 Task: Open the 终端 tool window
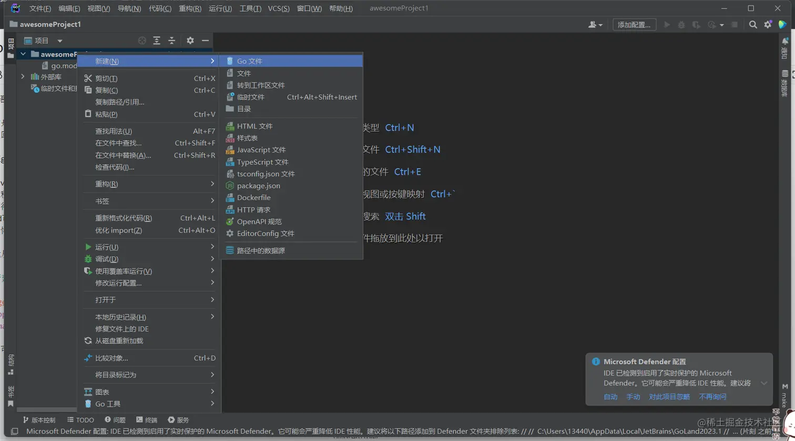[x=147, y=420]
